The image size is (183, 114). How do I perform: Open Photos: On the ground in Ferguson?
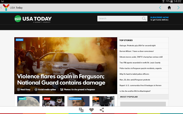point(77,89)
